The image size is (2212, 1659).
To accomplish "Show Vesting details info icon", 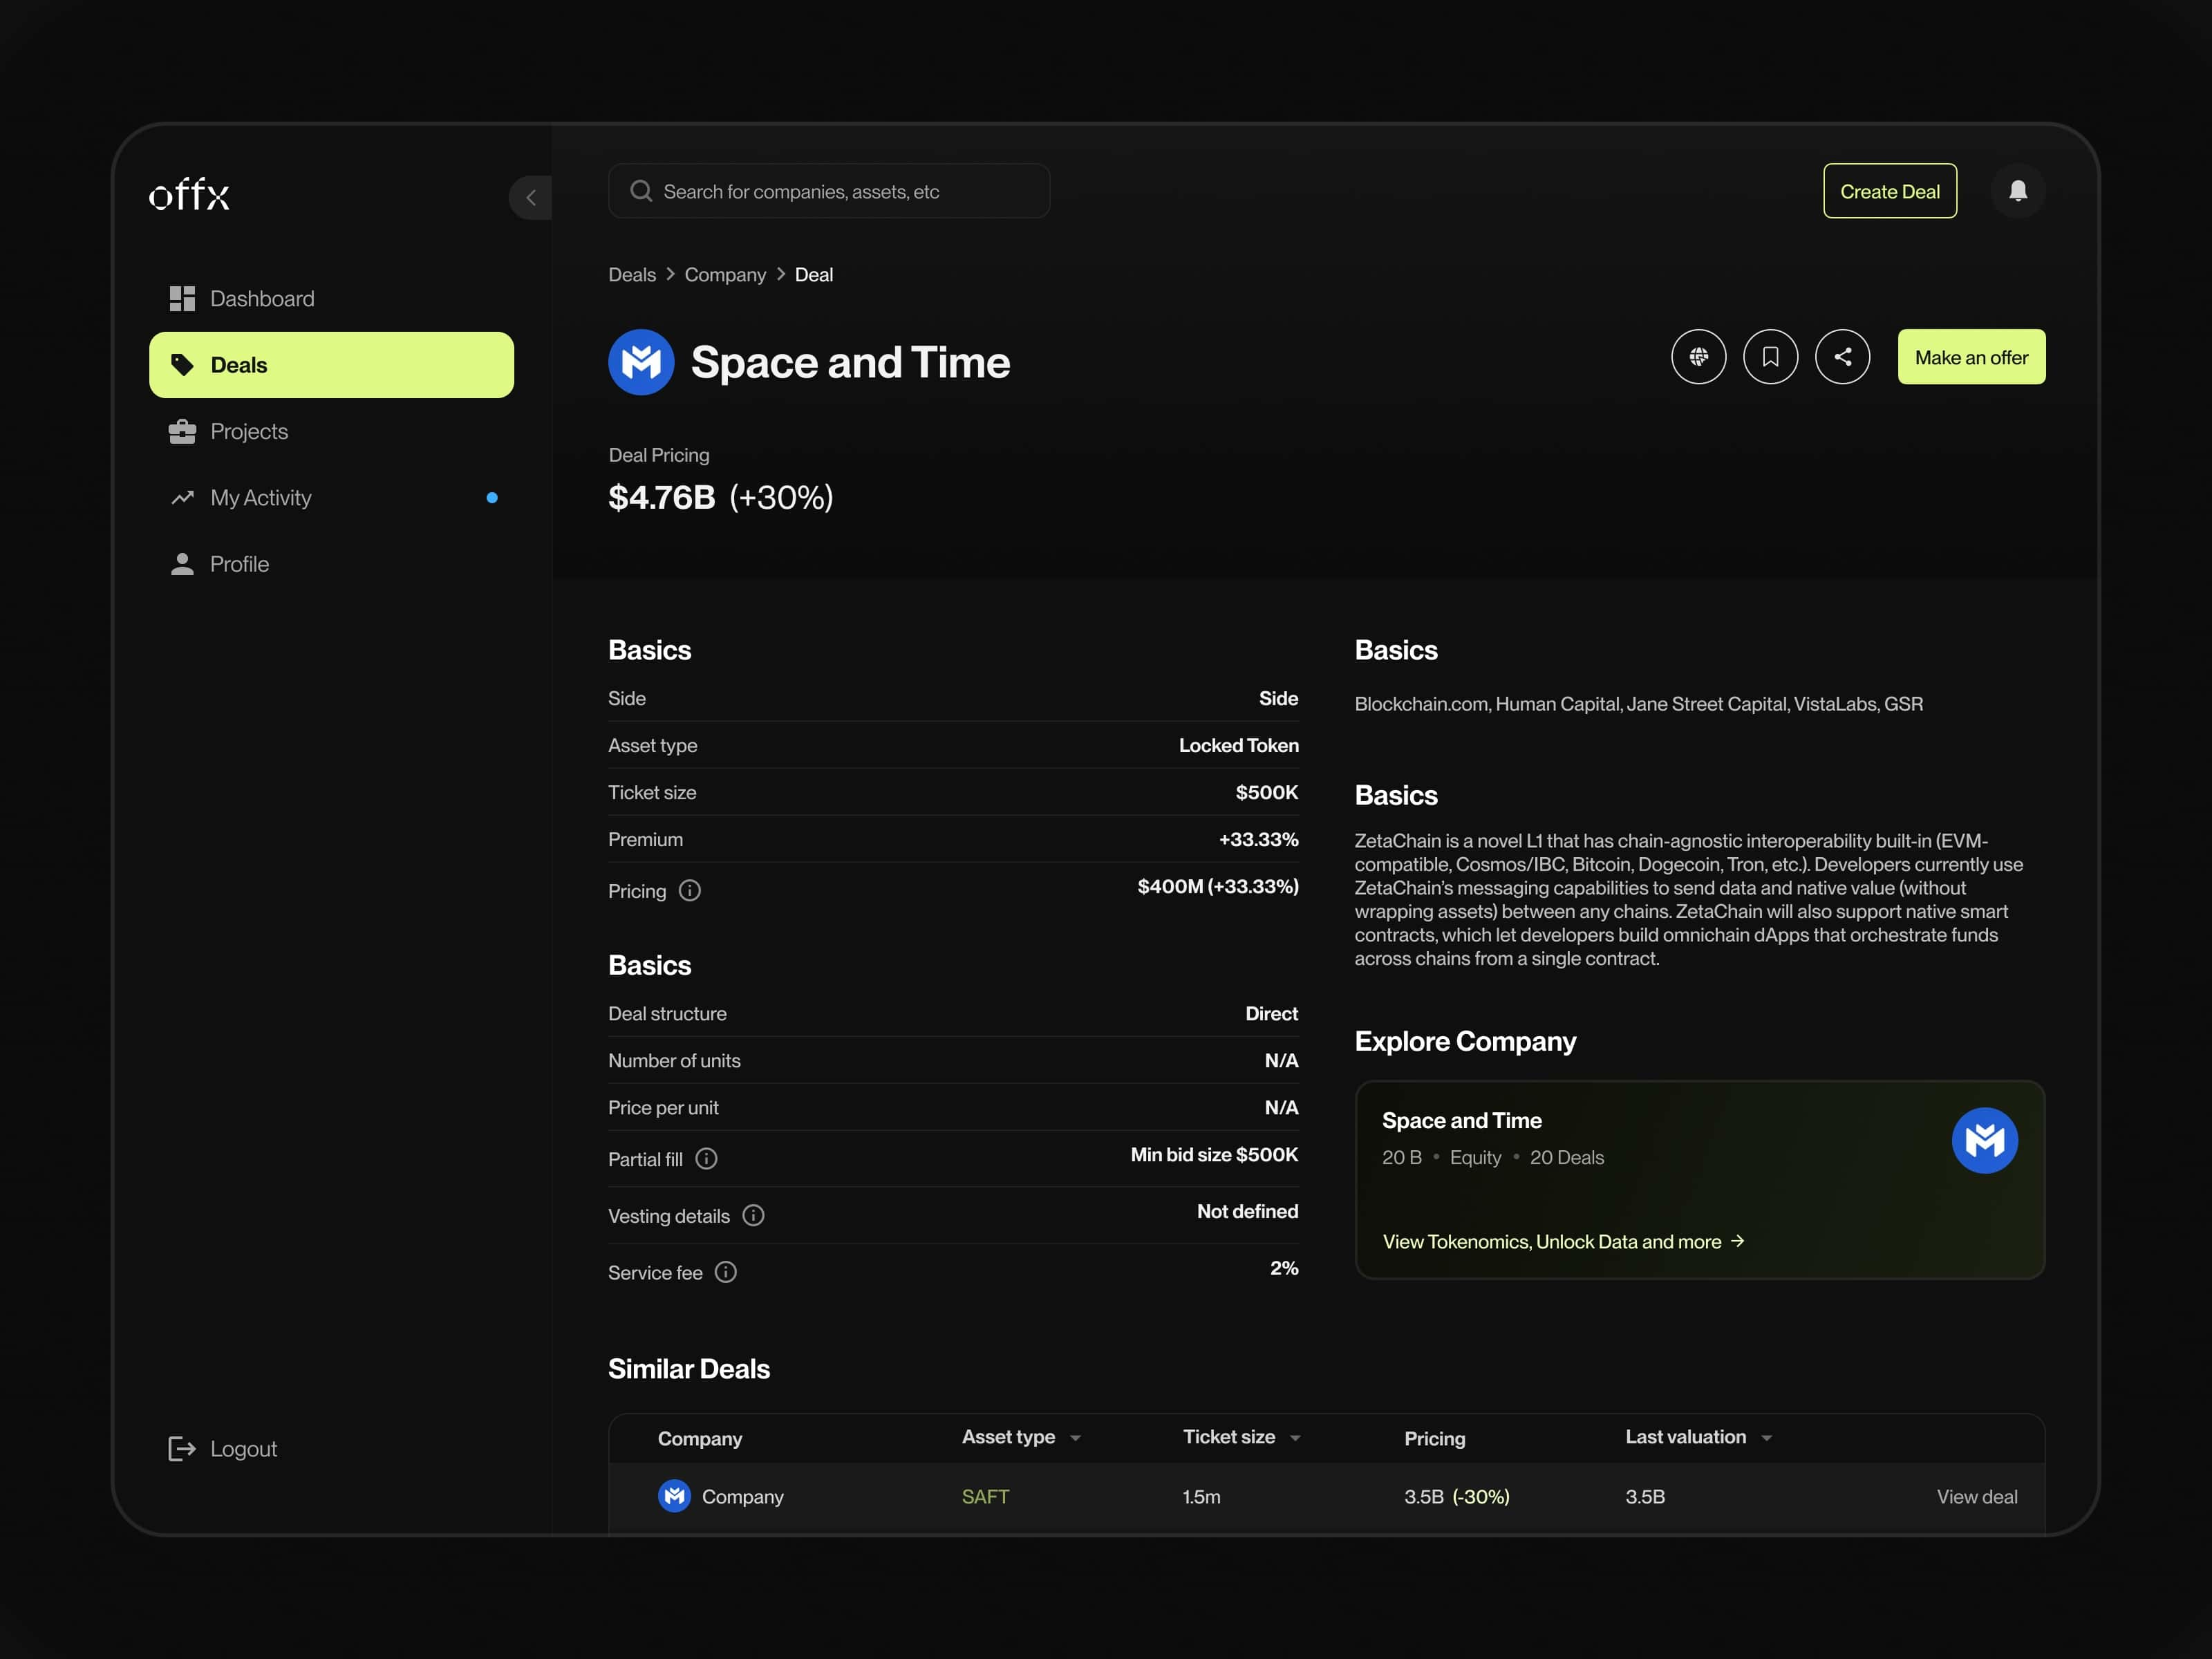I will click(x=754, y=1215).
